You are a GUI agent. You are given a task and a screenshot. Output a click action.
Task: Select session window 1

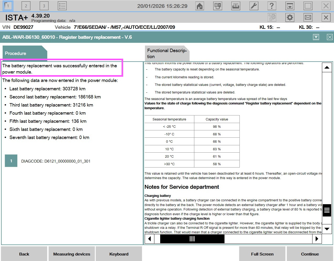[8, 6]
